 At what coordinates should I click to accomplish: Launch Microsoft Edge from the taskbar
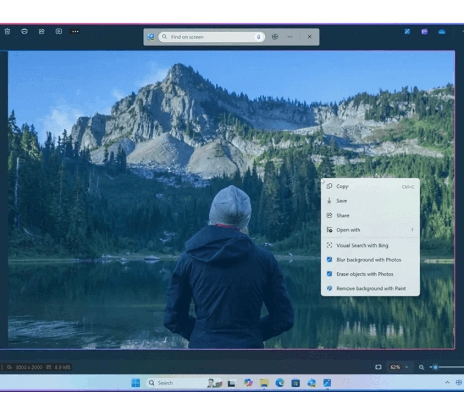click(280, 383)
